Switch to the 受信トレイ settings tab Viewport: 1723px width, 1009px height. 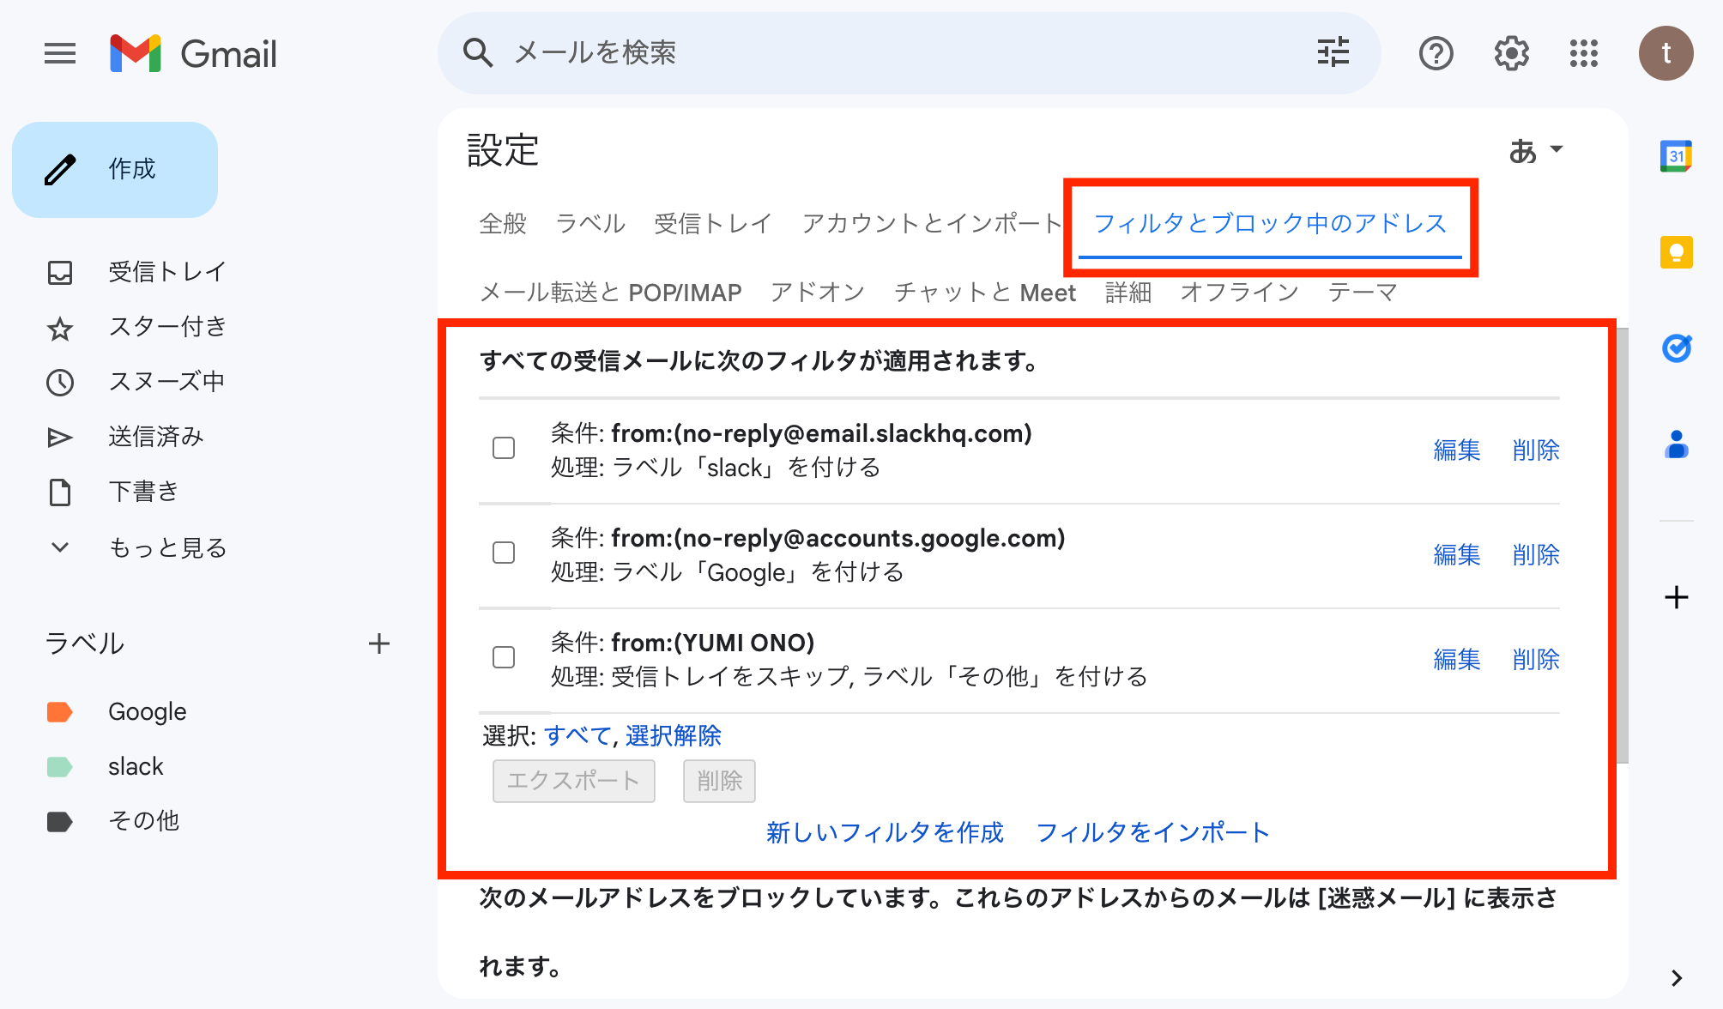pyautogui.click(x=713, y=224)
